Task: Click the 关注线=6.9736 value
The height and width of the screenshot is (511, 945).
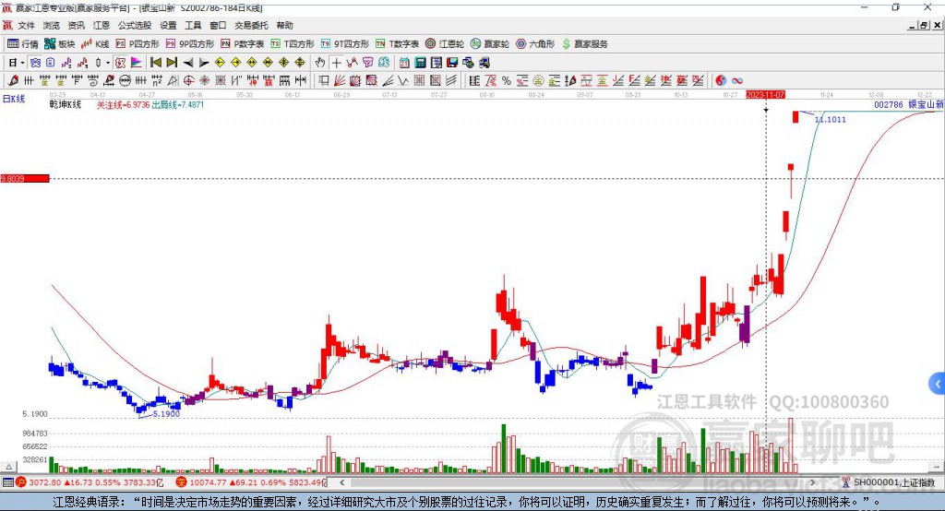Action: click(123, 104)
